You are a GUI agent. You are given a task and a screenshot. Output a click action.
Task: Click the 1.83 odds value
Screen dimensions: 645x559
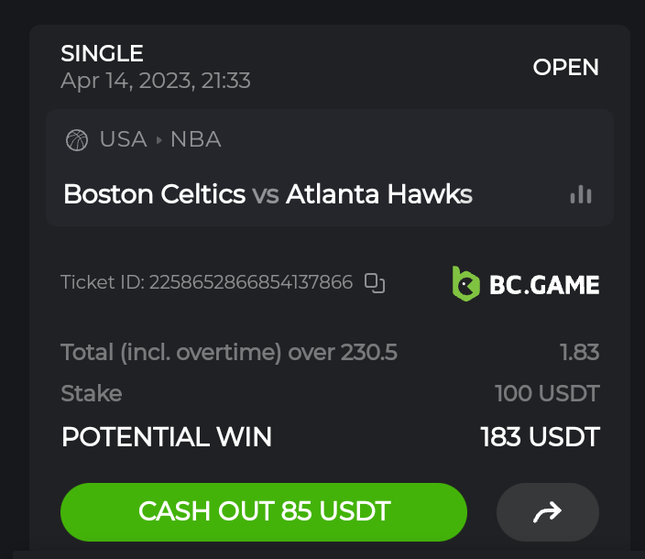pyautogui.click(x=579, y=352)
